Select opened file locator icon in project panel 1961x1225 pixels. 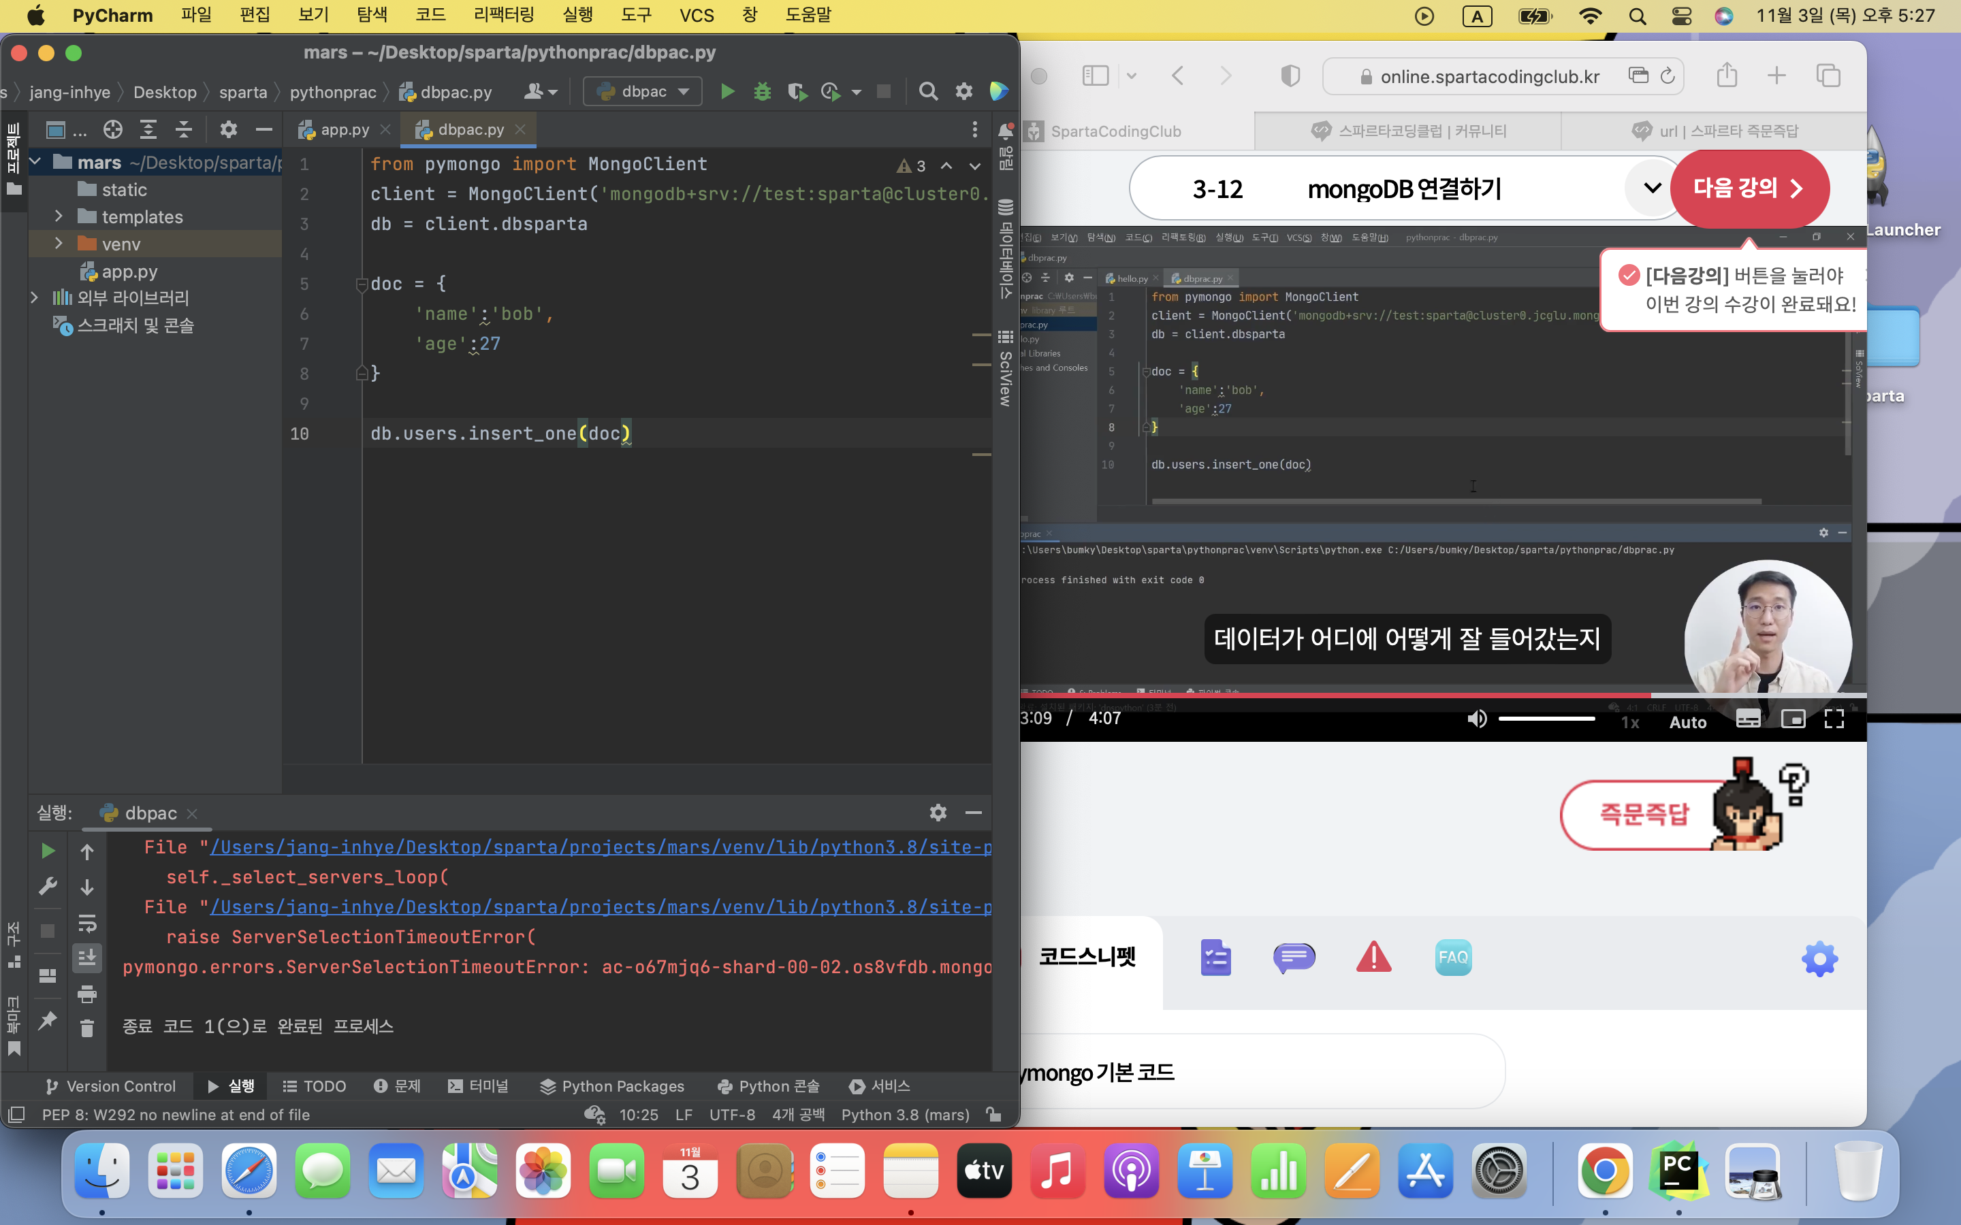pyautogui.click(x=112, y=129)
